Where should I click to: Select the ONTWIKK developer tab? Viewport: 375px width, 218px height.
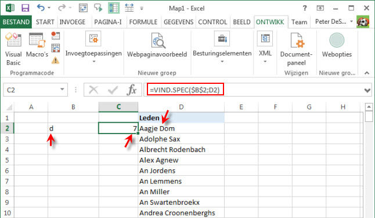[270, 22]
